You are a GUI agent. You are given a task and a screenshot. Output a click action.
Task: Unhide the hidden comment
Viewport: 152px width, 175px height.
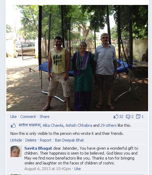pyautogui.click(x=16, y=140)
